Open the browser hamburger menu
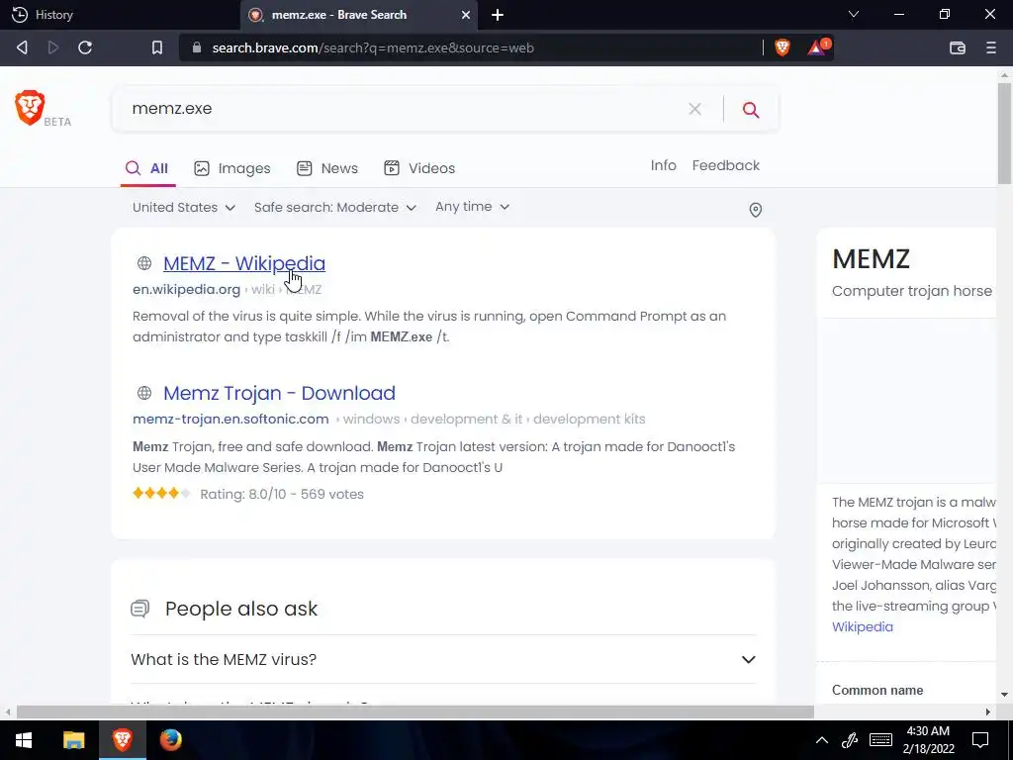Image resolution: width=1013 pixels, height=760 pixels. [x=991, y=47]
